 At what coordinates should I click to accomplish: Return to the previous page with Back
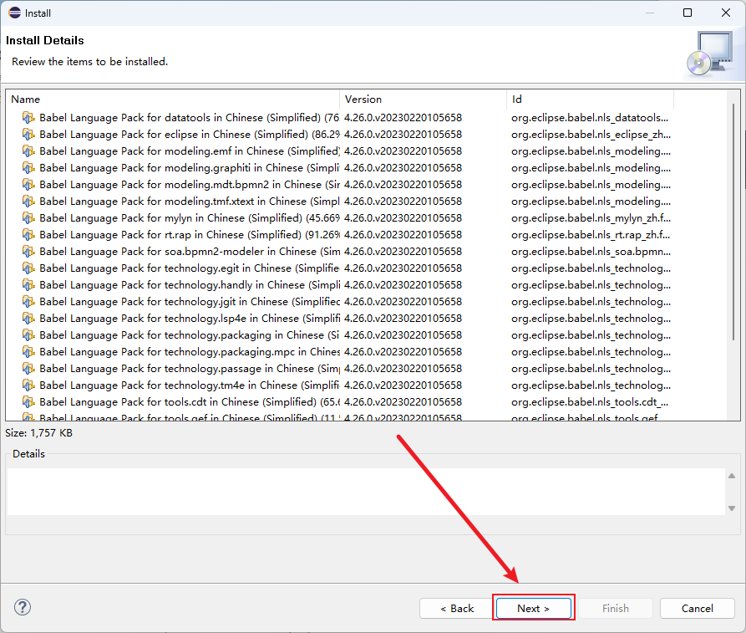457,608
